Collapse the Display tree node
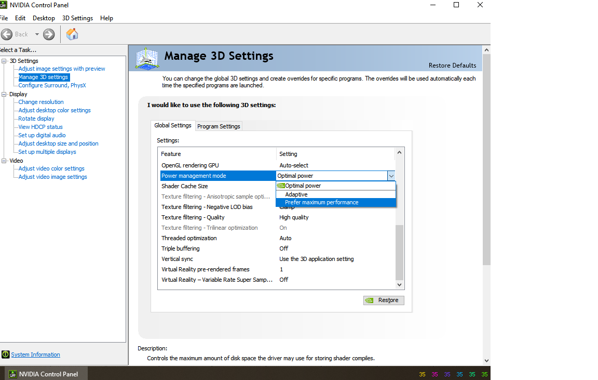 pyautogui.click(x=5, y=95)
